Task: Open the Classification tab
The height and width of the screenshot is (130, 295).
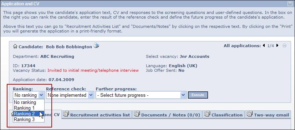Action: tap(224, 115)
